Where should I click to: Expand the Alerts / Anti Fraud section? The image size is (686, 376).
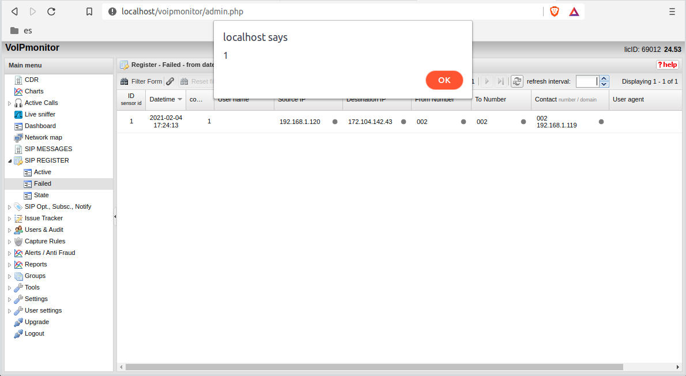[x=8, y=253]
